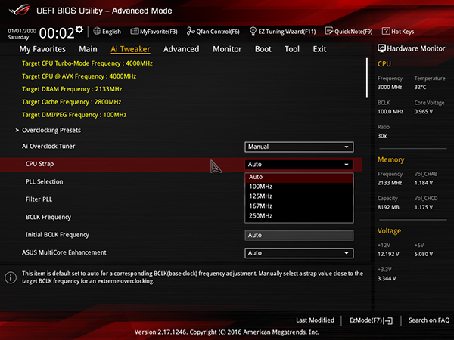
Task: Click Target CPU Turbo-Mode Frequency text
Action: point(87,63)
